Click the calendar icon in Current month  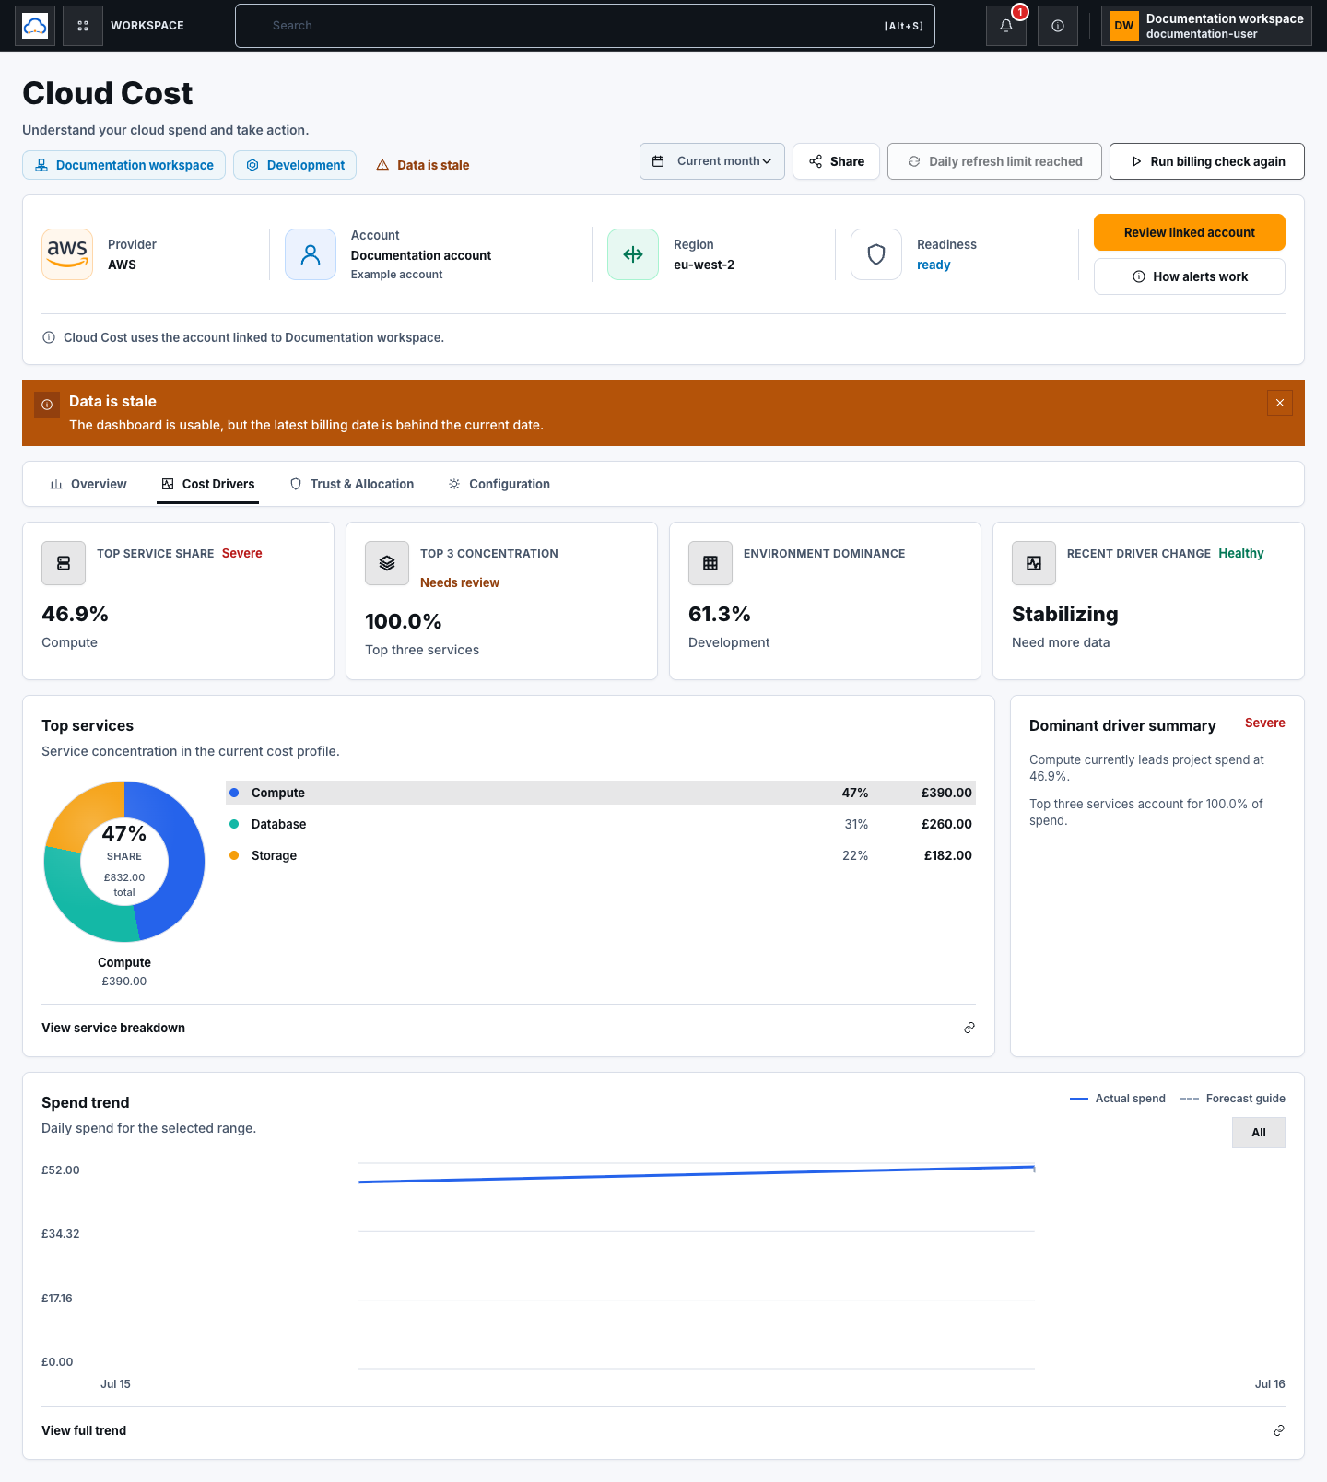658,161
